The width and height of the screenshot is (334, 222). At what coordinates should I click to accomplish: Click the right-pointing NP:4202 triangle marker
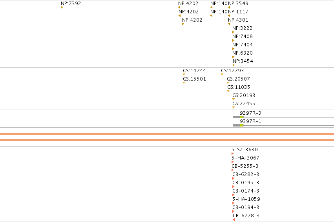(183, 24)
